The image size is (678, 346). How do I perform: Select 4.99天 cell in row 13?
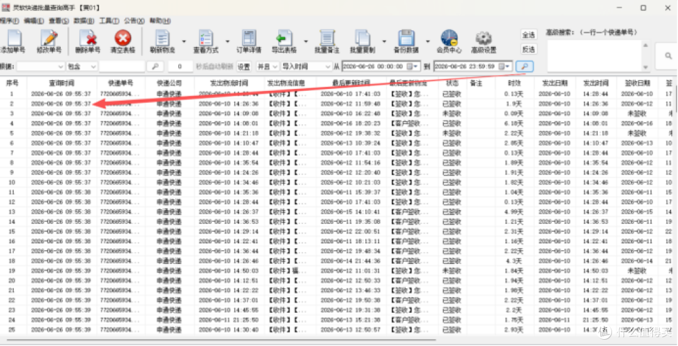(514, 212)
